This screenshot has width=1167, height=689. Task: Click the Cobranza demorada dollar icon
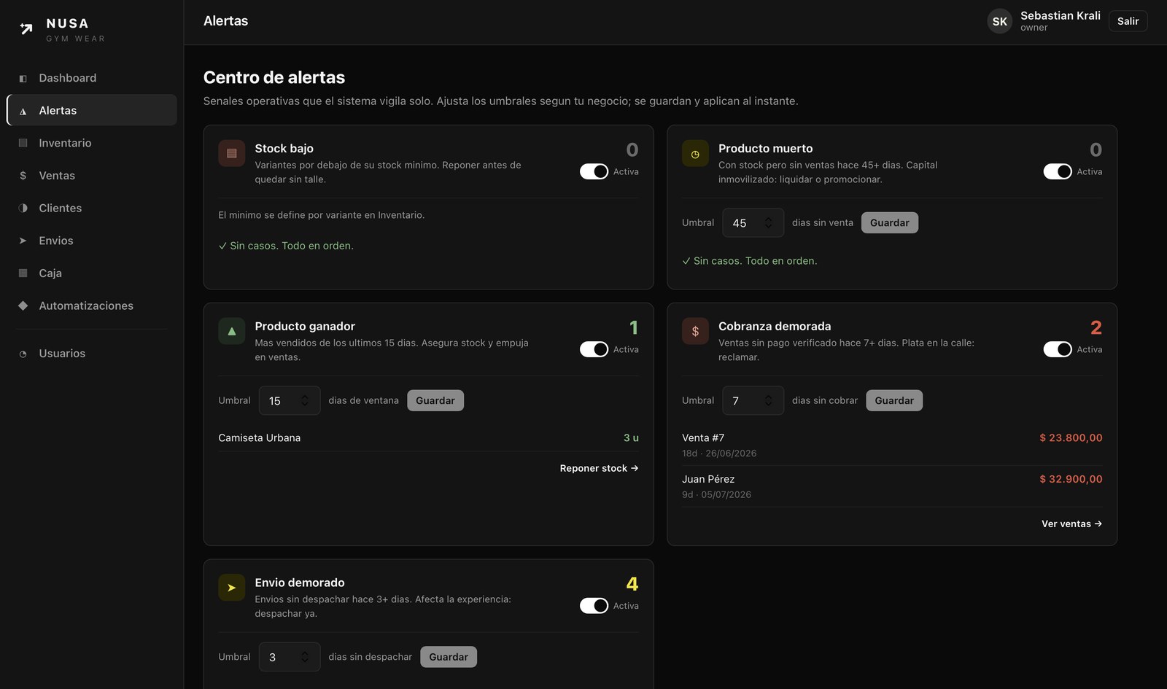tap(695, 332)
